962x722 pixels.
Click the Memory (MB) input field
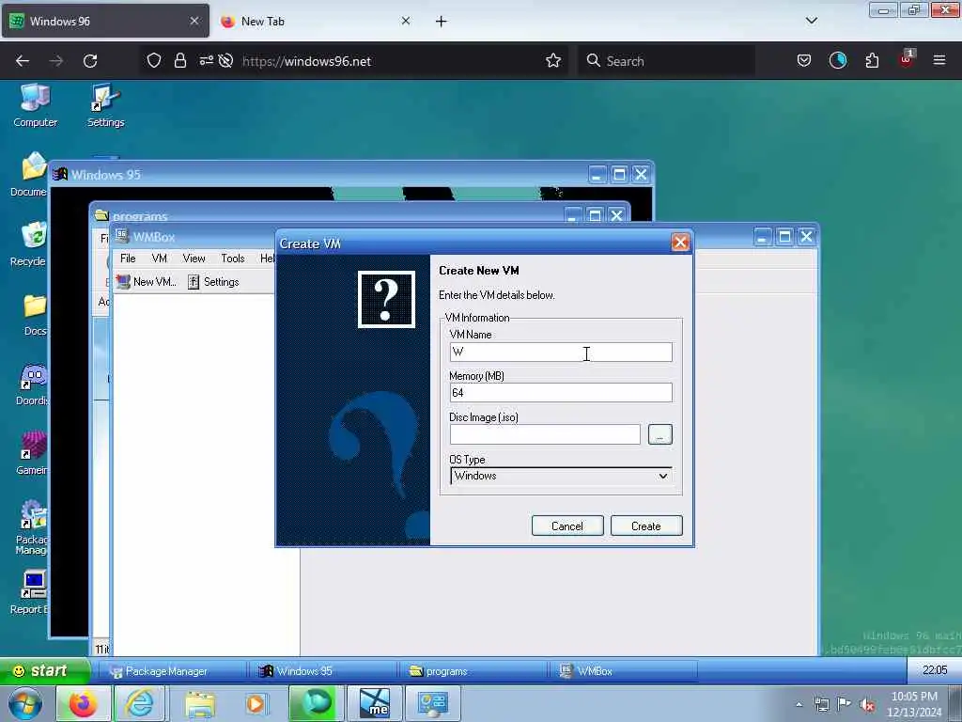click(561, 393)
